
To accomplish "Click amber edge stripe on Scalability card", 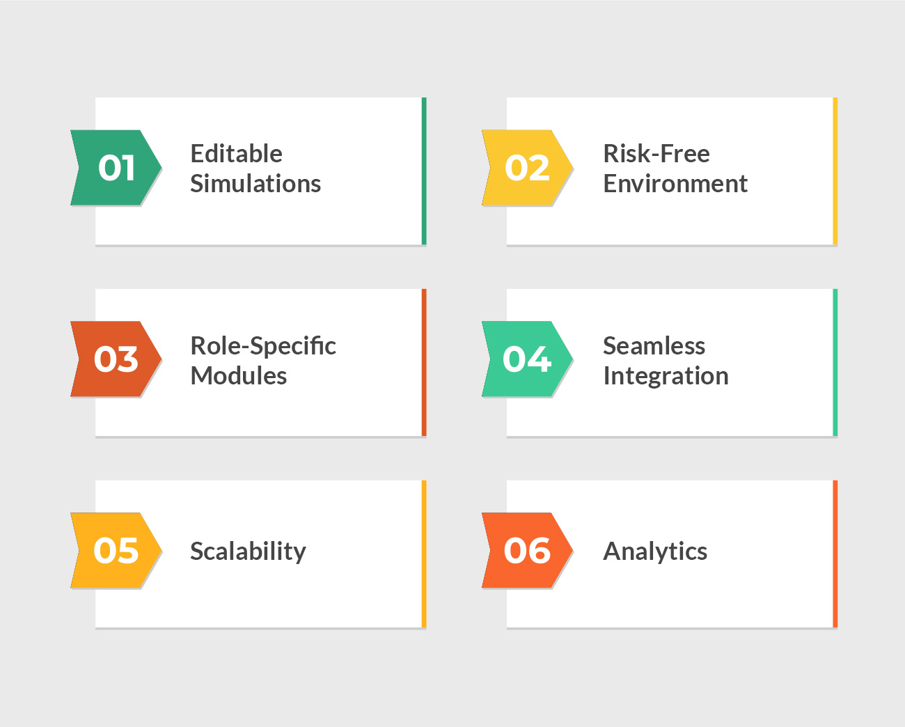I will 424,554.
